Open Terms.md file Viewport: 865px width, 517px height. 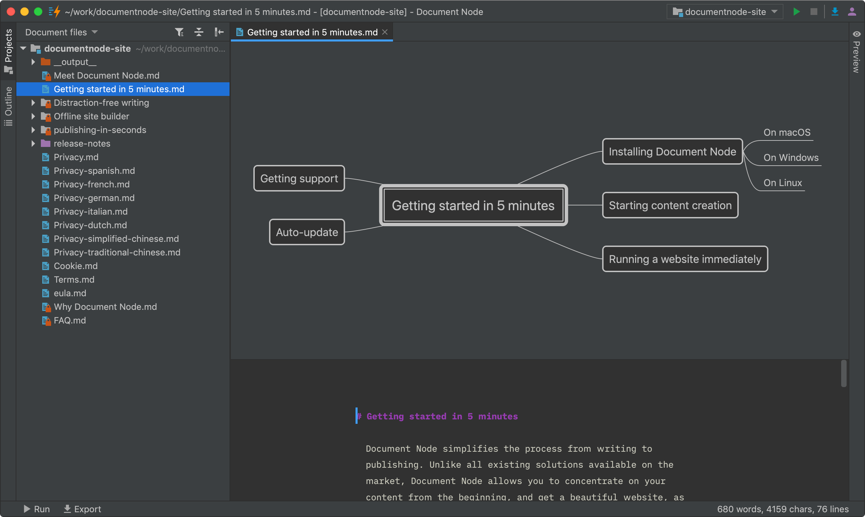74,279
